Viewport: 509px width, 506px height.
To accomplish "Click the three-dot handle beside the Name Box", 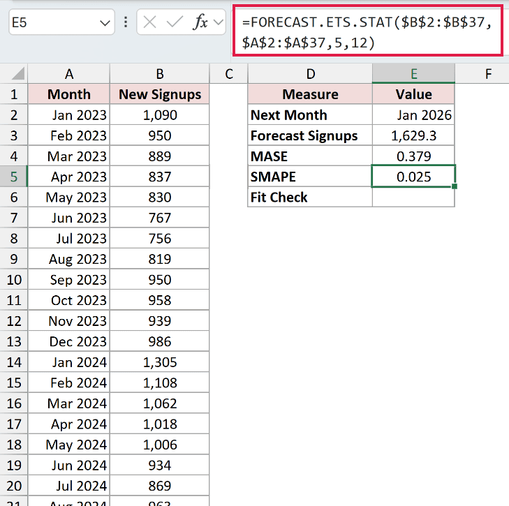I will [126, 22].
